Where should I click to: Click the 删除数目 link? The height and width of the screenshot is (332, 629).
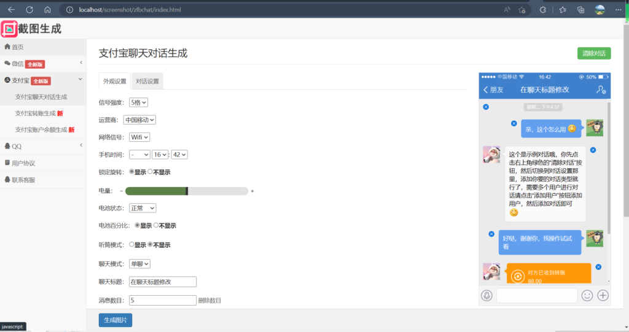pyautogui.click(x=209, y=300)
